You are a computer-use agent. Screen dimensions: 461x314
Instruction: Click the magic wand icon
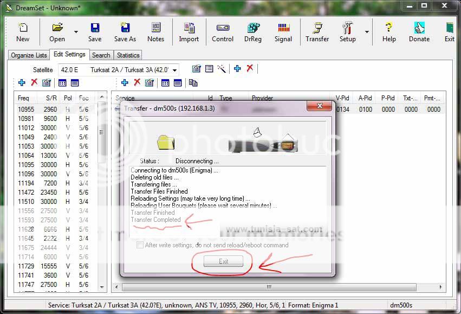pyautogui.click(x=222, y=69)
